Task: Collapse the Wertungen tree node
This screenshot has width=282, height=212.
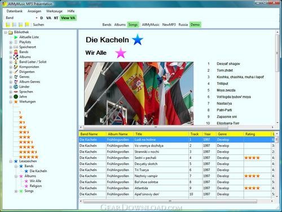Action: tap(11, 102)
